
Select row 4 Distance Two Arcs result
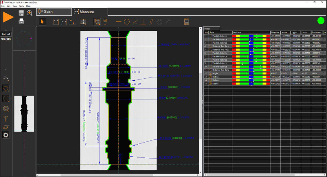265,46
